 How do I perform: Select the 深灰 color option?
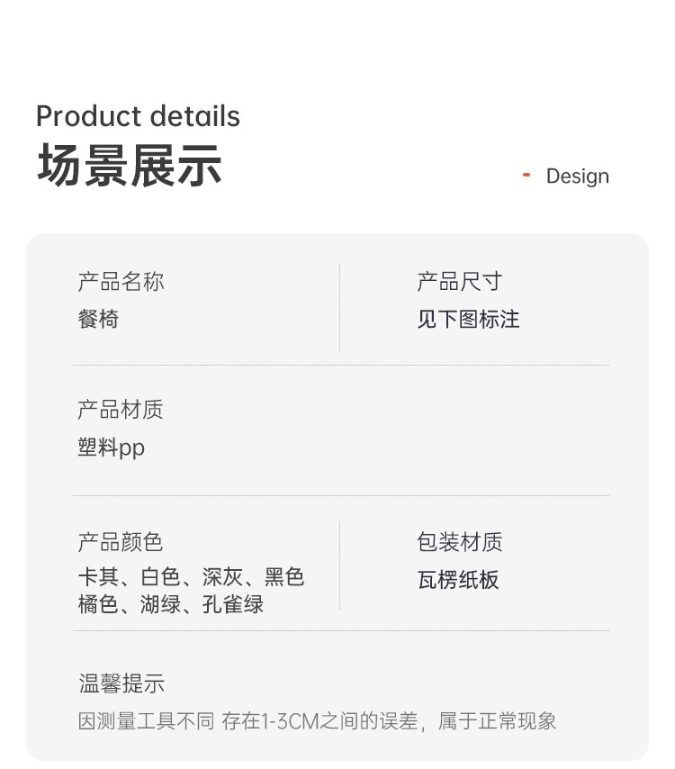pos(222,577)
